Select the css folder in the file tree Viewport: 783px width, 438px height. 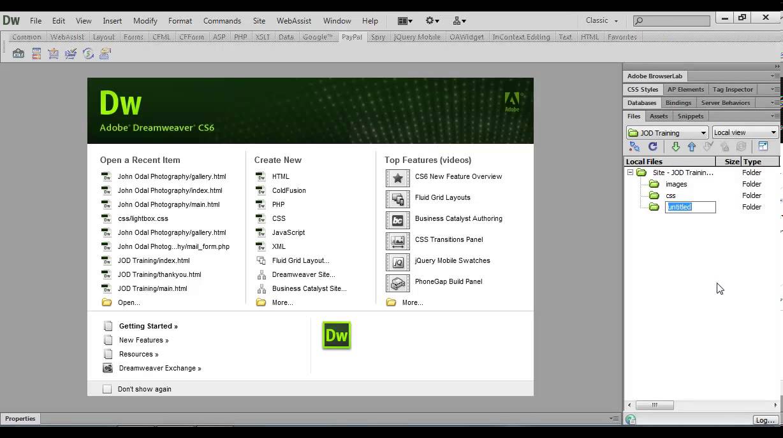pos(670,195)
